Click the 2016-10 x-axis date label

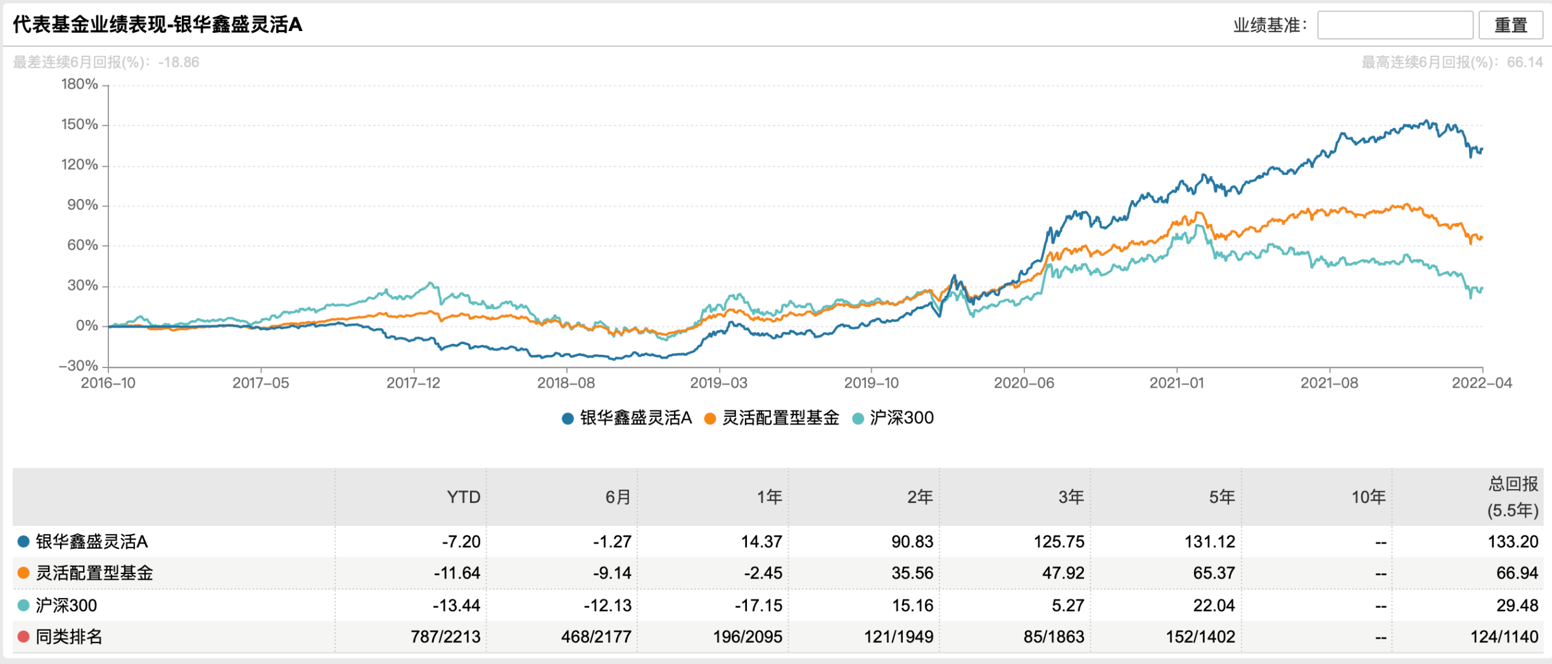[108, 383]
